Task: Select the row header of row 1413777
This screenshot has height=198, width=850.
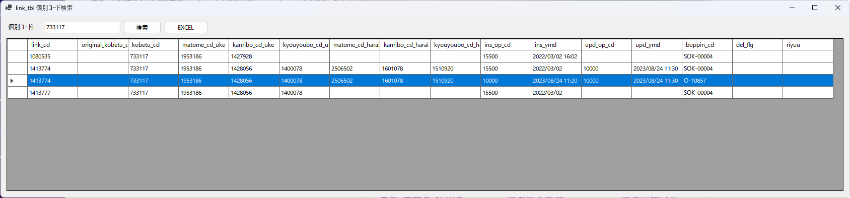Action: pos(17,93)
